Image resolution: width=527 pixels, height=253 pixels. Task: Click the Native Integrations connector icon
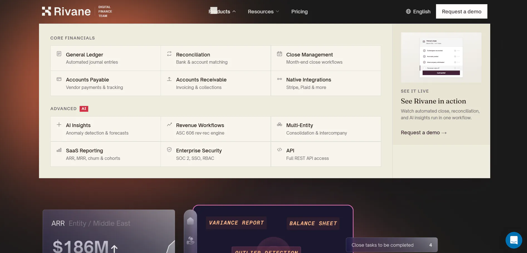tap(280, 79)
